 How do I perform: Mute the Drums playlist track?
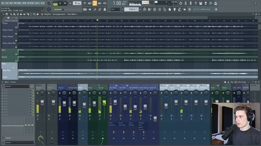coord(16,61)
